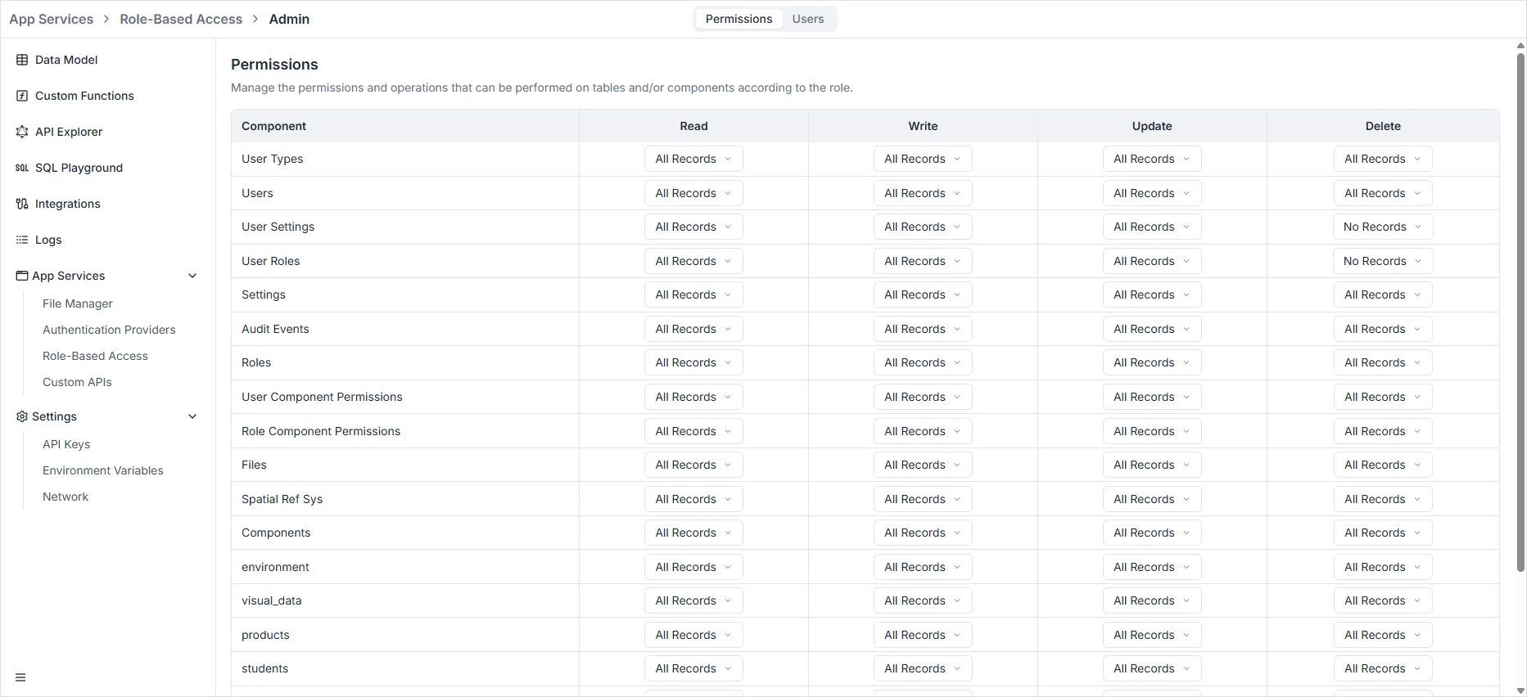The height and width of the screenshot is (697, 1527).
Task: Open Write dropdown for Audit Events
Action: coord(922,329)
